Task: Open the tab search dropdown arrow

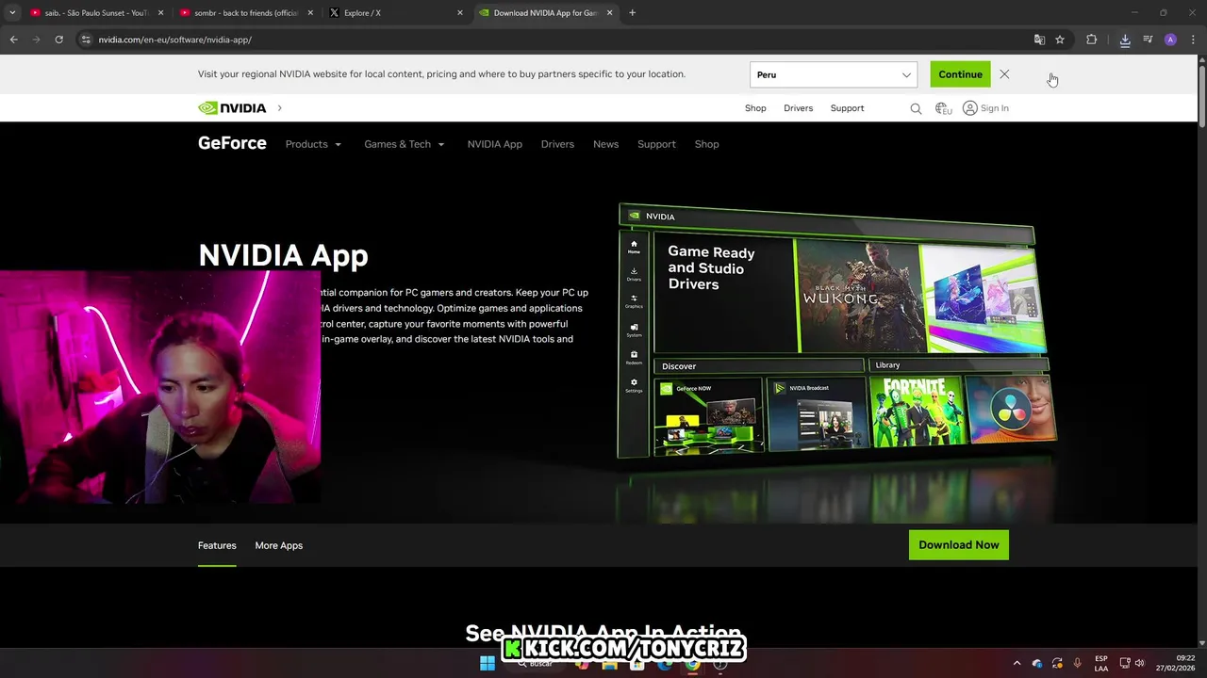Action: [12, 13]
